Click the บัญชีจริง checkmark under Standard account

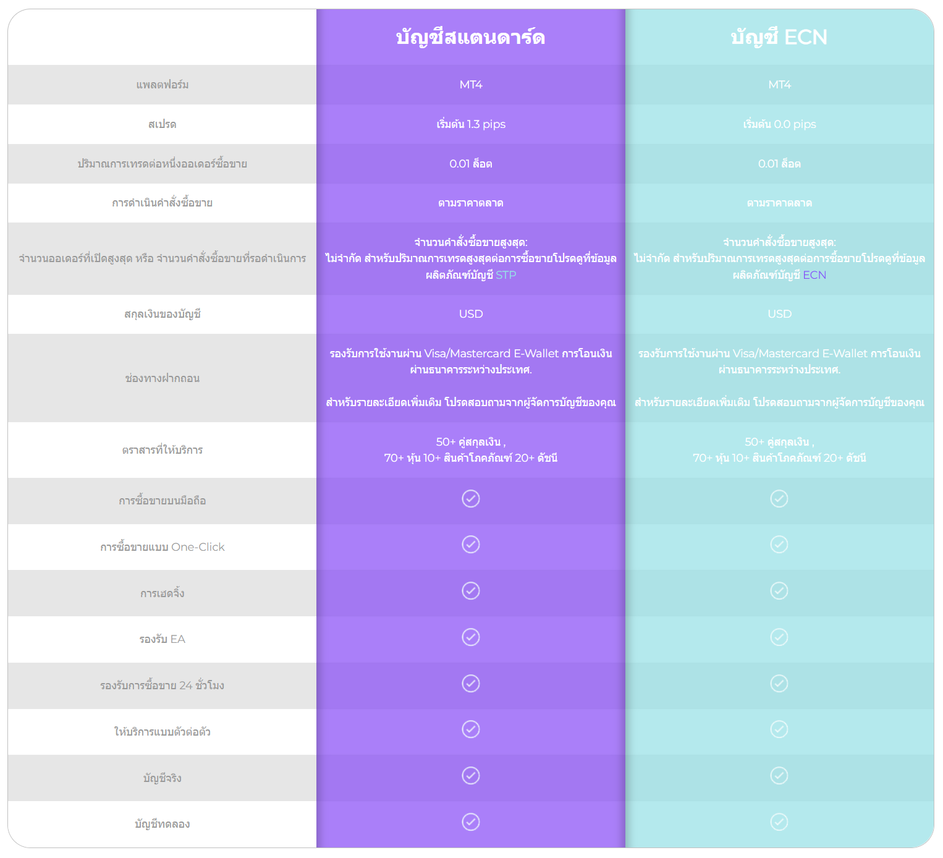(471, 776)
